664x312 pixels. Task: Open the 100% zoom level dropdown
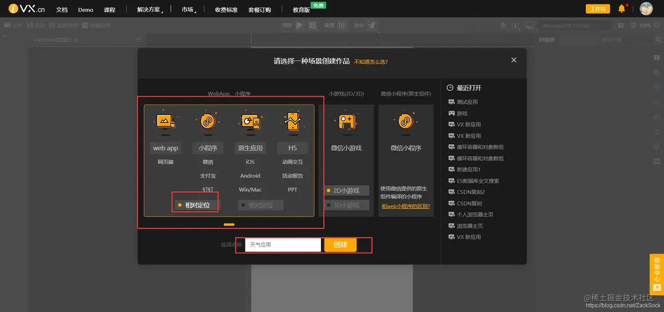coord(645,25)
